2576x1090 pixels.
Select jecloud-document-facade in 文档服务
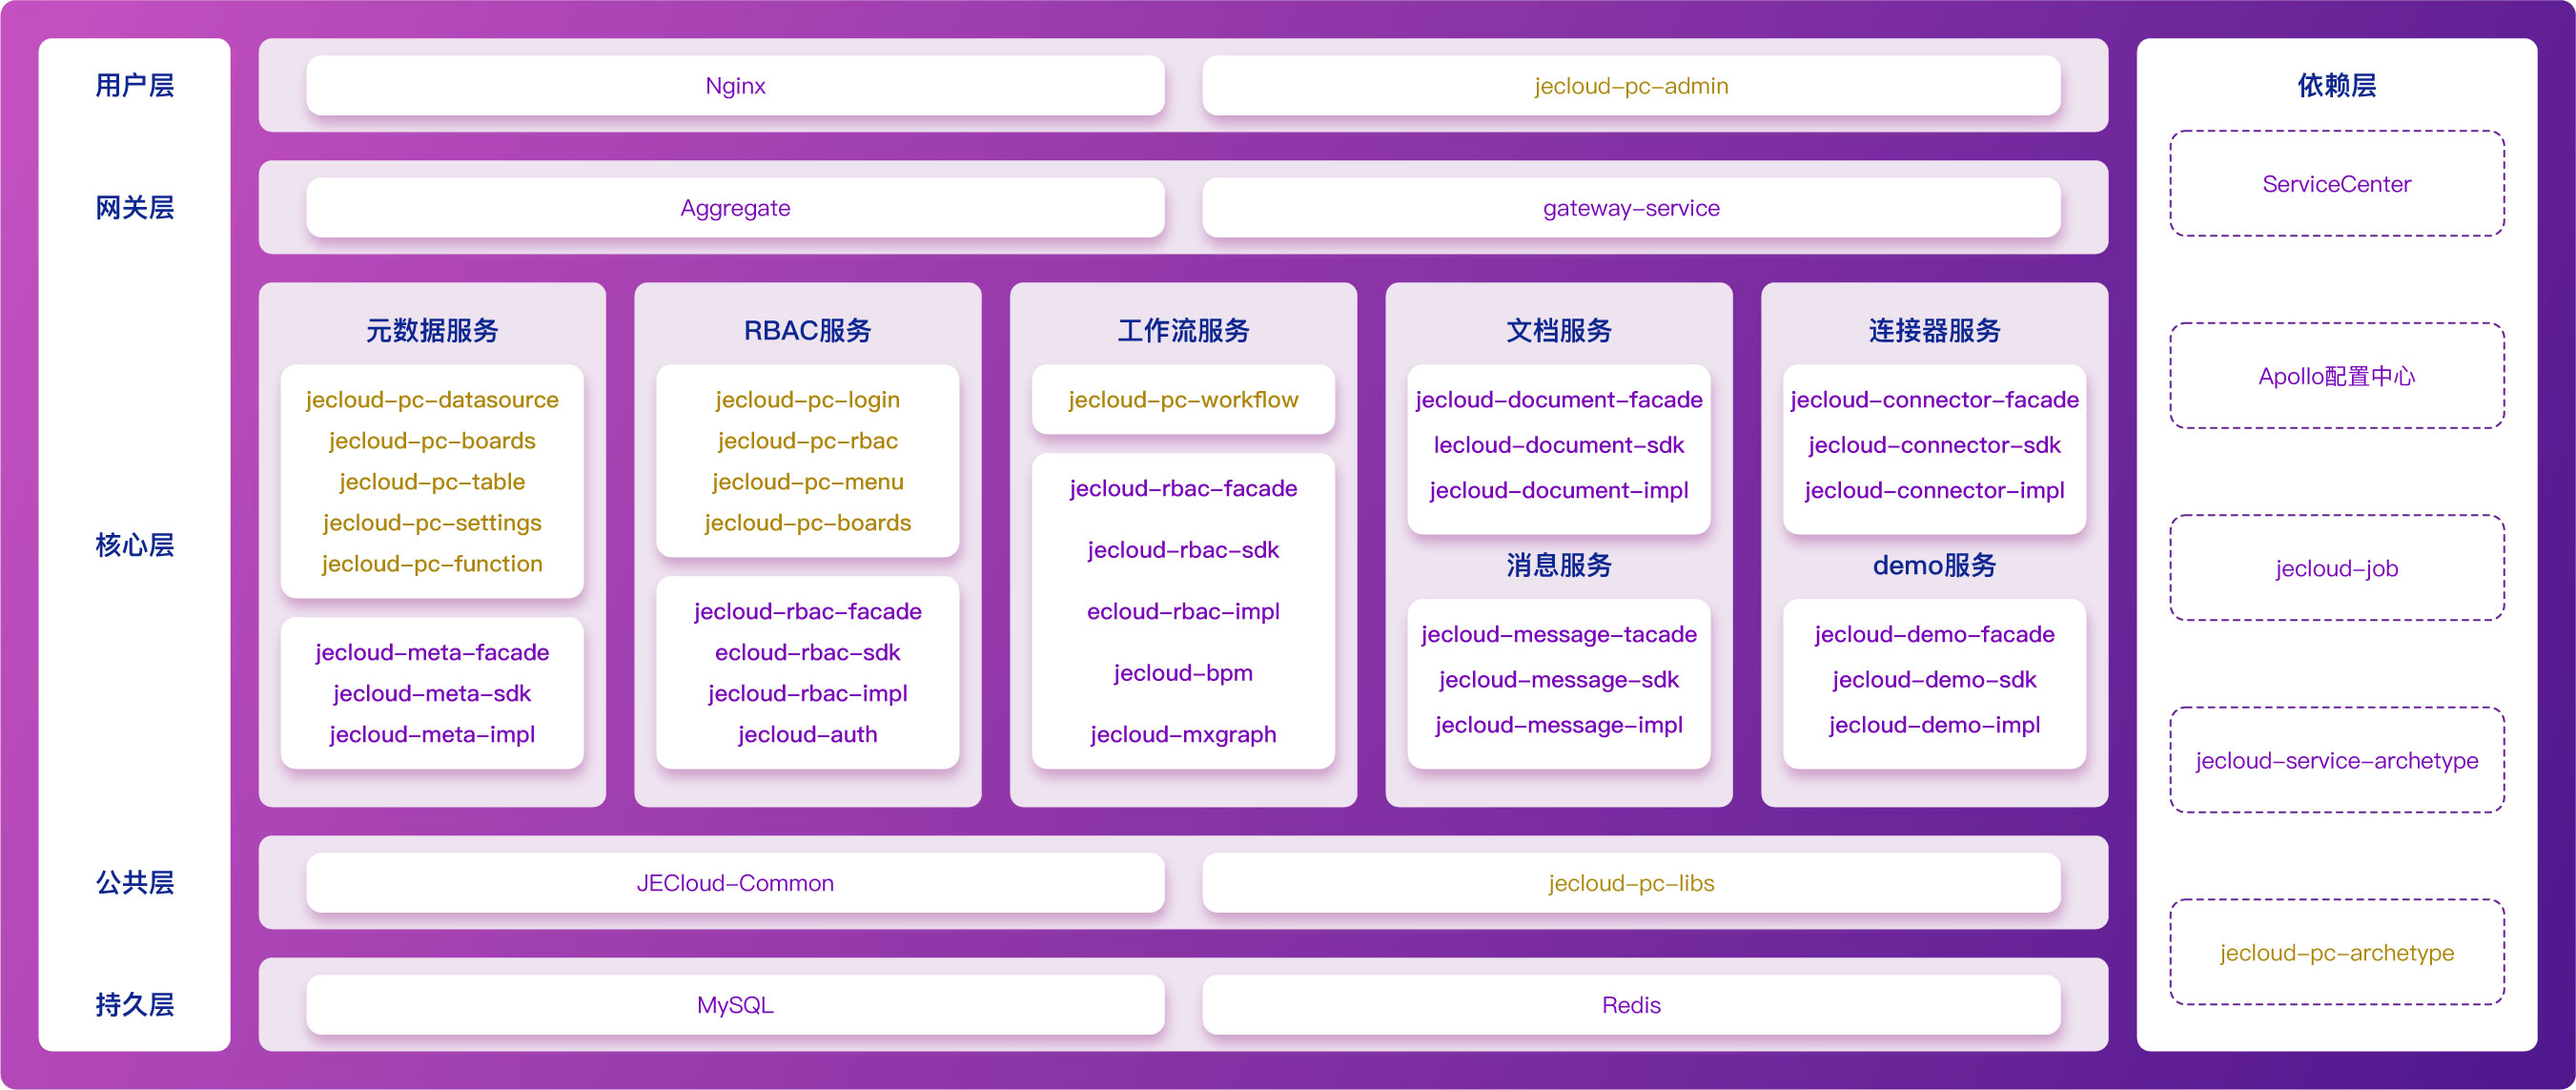[1558, 400]
